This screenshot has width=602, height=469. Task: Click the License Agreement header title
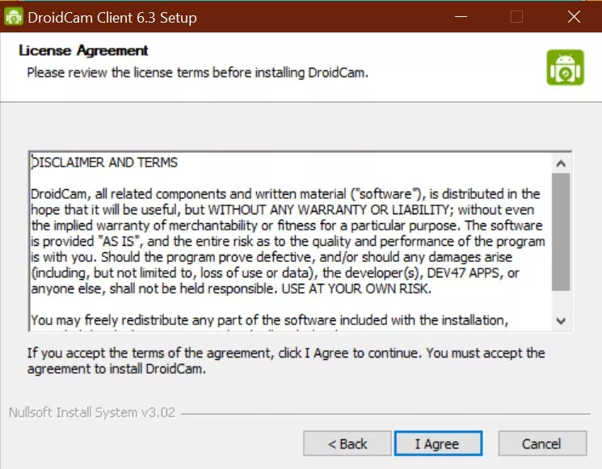pos(83,51)
